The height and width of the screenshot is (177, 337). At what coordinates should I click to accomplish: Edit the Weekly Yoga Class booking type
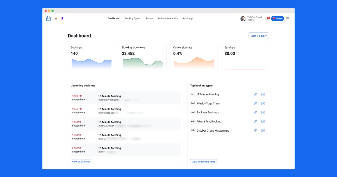pyautogui.click(x=263, y=104)
